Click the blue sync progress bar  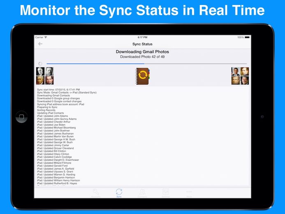(x=147, y=64)
